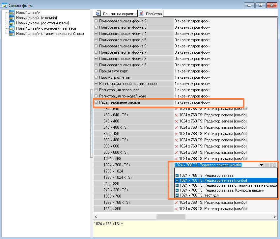Expand the 'Прокатайте карту' group

pyautogui.click(x=96, y=71)
